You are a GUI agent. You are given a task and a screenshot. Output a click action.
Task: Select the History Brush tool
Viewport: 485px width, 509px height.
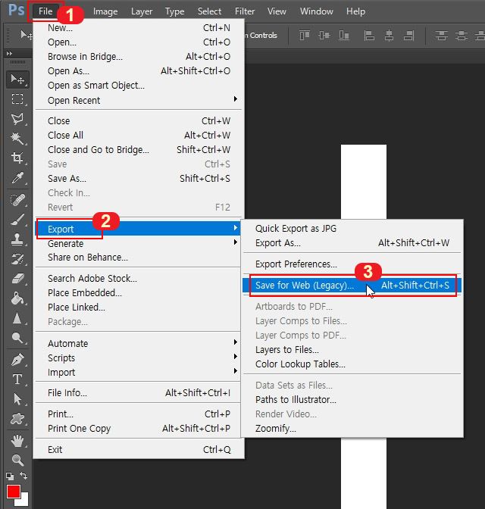[17, 259]
